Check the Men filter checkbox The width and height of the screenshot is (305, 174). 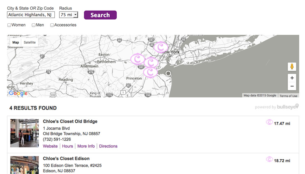[34, 25]
